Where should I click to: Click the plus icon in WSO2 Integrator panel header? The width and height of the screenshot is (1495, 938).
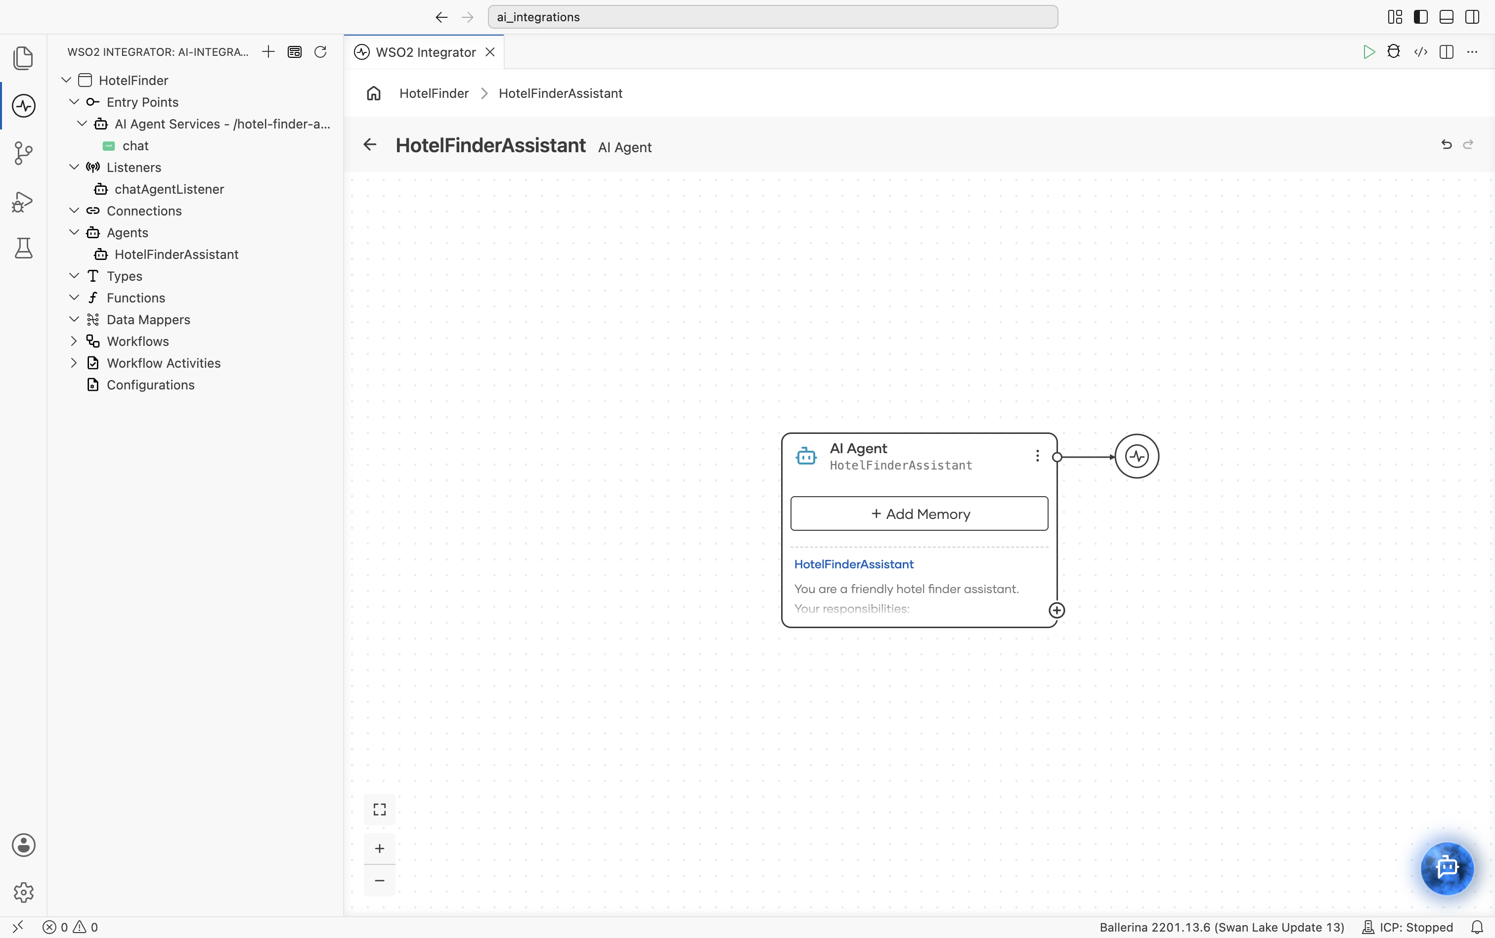tap(268, 51)
